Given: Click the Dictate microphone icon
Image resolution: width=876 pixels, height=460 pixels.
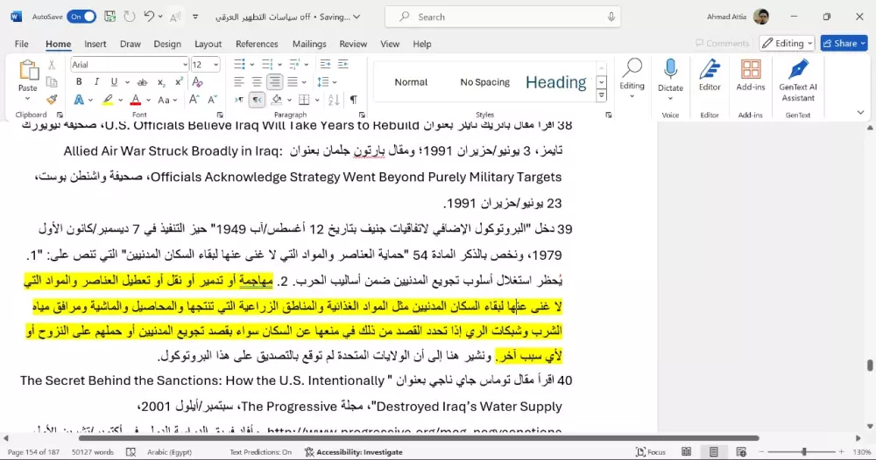Looking at the screenshot, I should [670, 70].
